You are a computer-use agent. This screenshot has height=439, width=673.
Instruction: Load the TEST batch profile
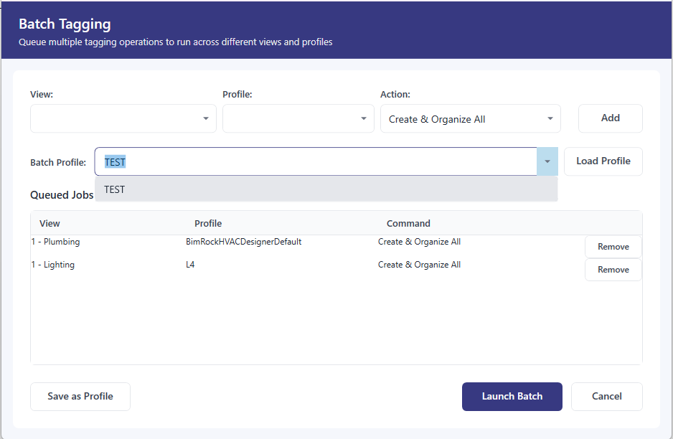[x=603, y=161]
